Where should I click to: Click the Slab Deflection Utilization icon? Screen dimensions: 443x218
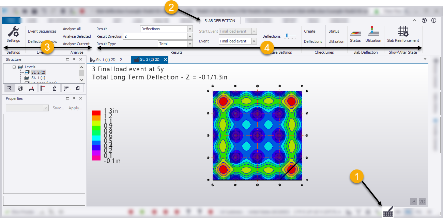(373, 32)
